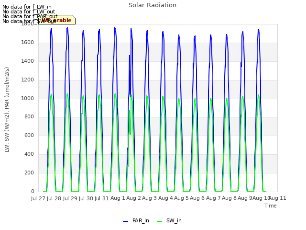The image size is (306, 230).
Task: Click the Aug 8 x-axis tick label
Action: tap(229, 198)
